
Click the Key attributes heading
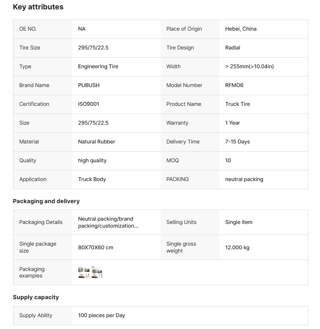[x=38, y=7]
